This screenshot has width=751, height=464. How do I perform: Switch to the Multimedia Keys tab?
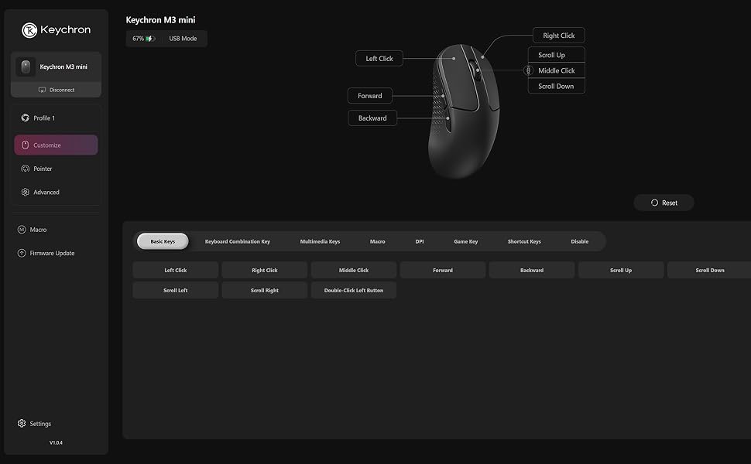(x=320, y=241)
